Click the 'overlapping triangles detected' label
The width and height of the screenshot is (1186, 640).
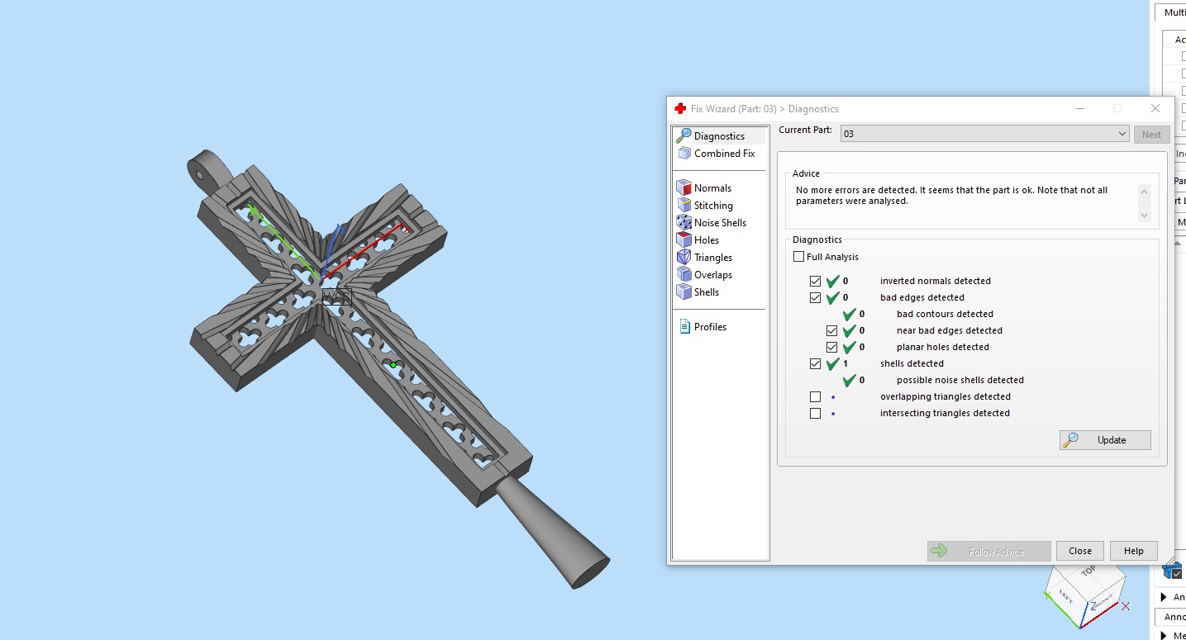[x=945, y=396]
